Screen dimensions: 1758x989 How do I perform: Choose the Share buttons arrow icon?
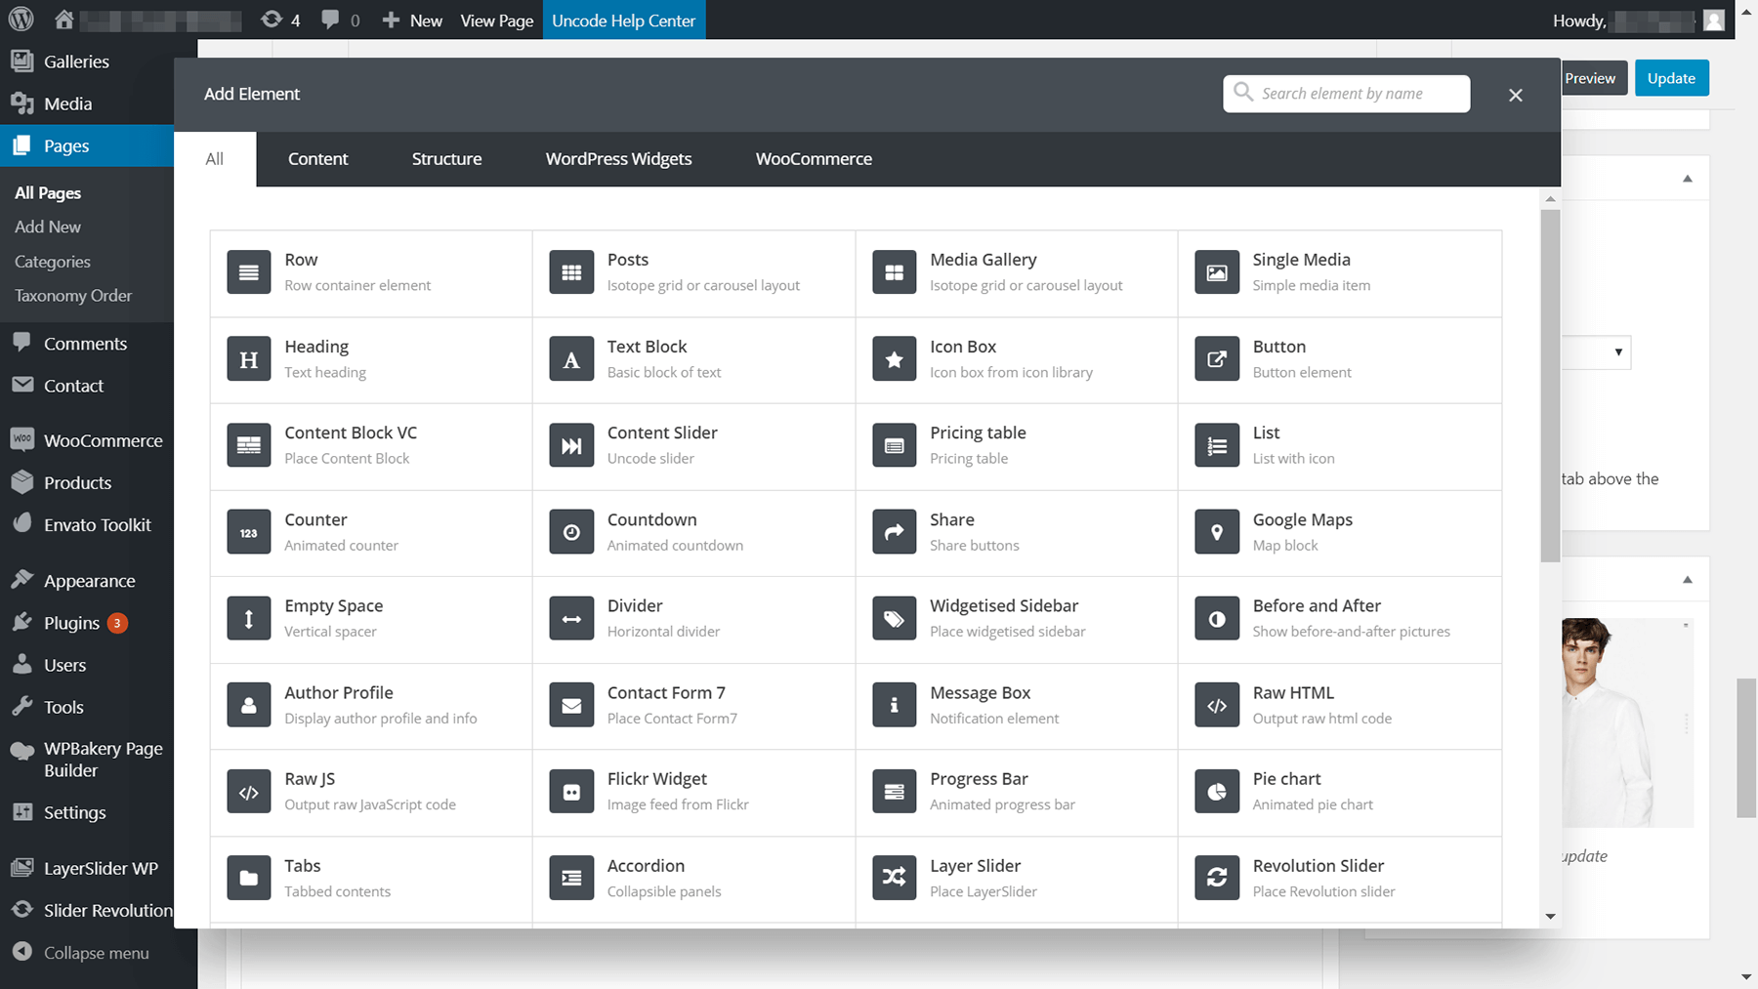tap(894, 532)
